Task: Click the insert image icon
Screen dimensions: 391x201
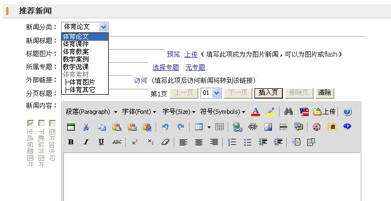Action: 268,127
